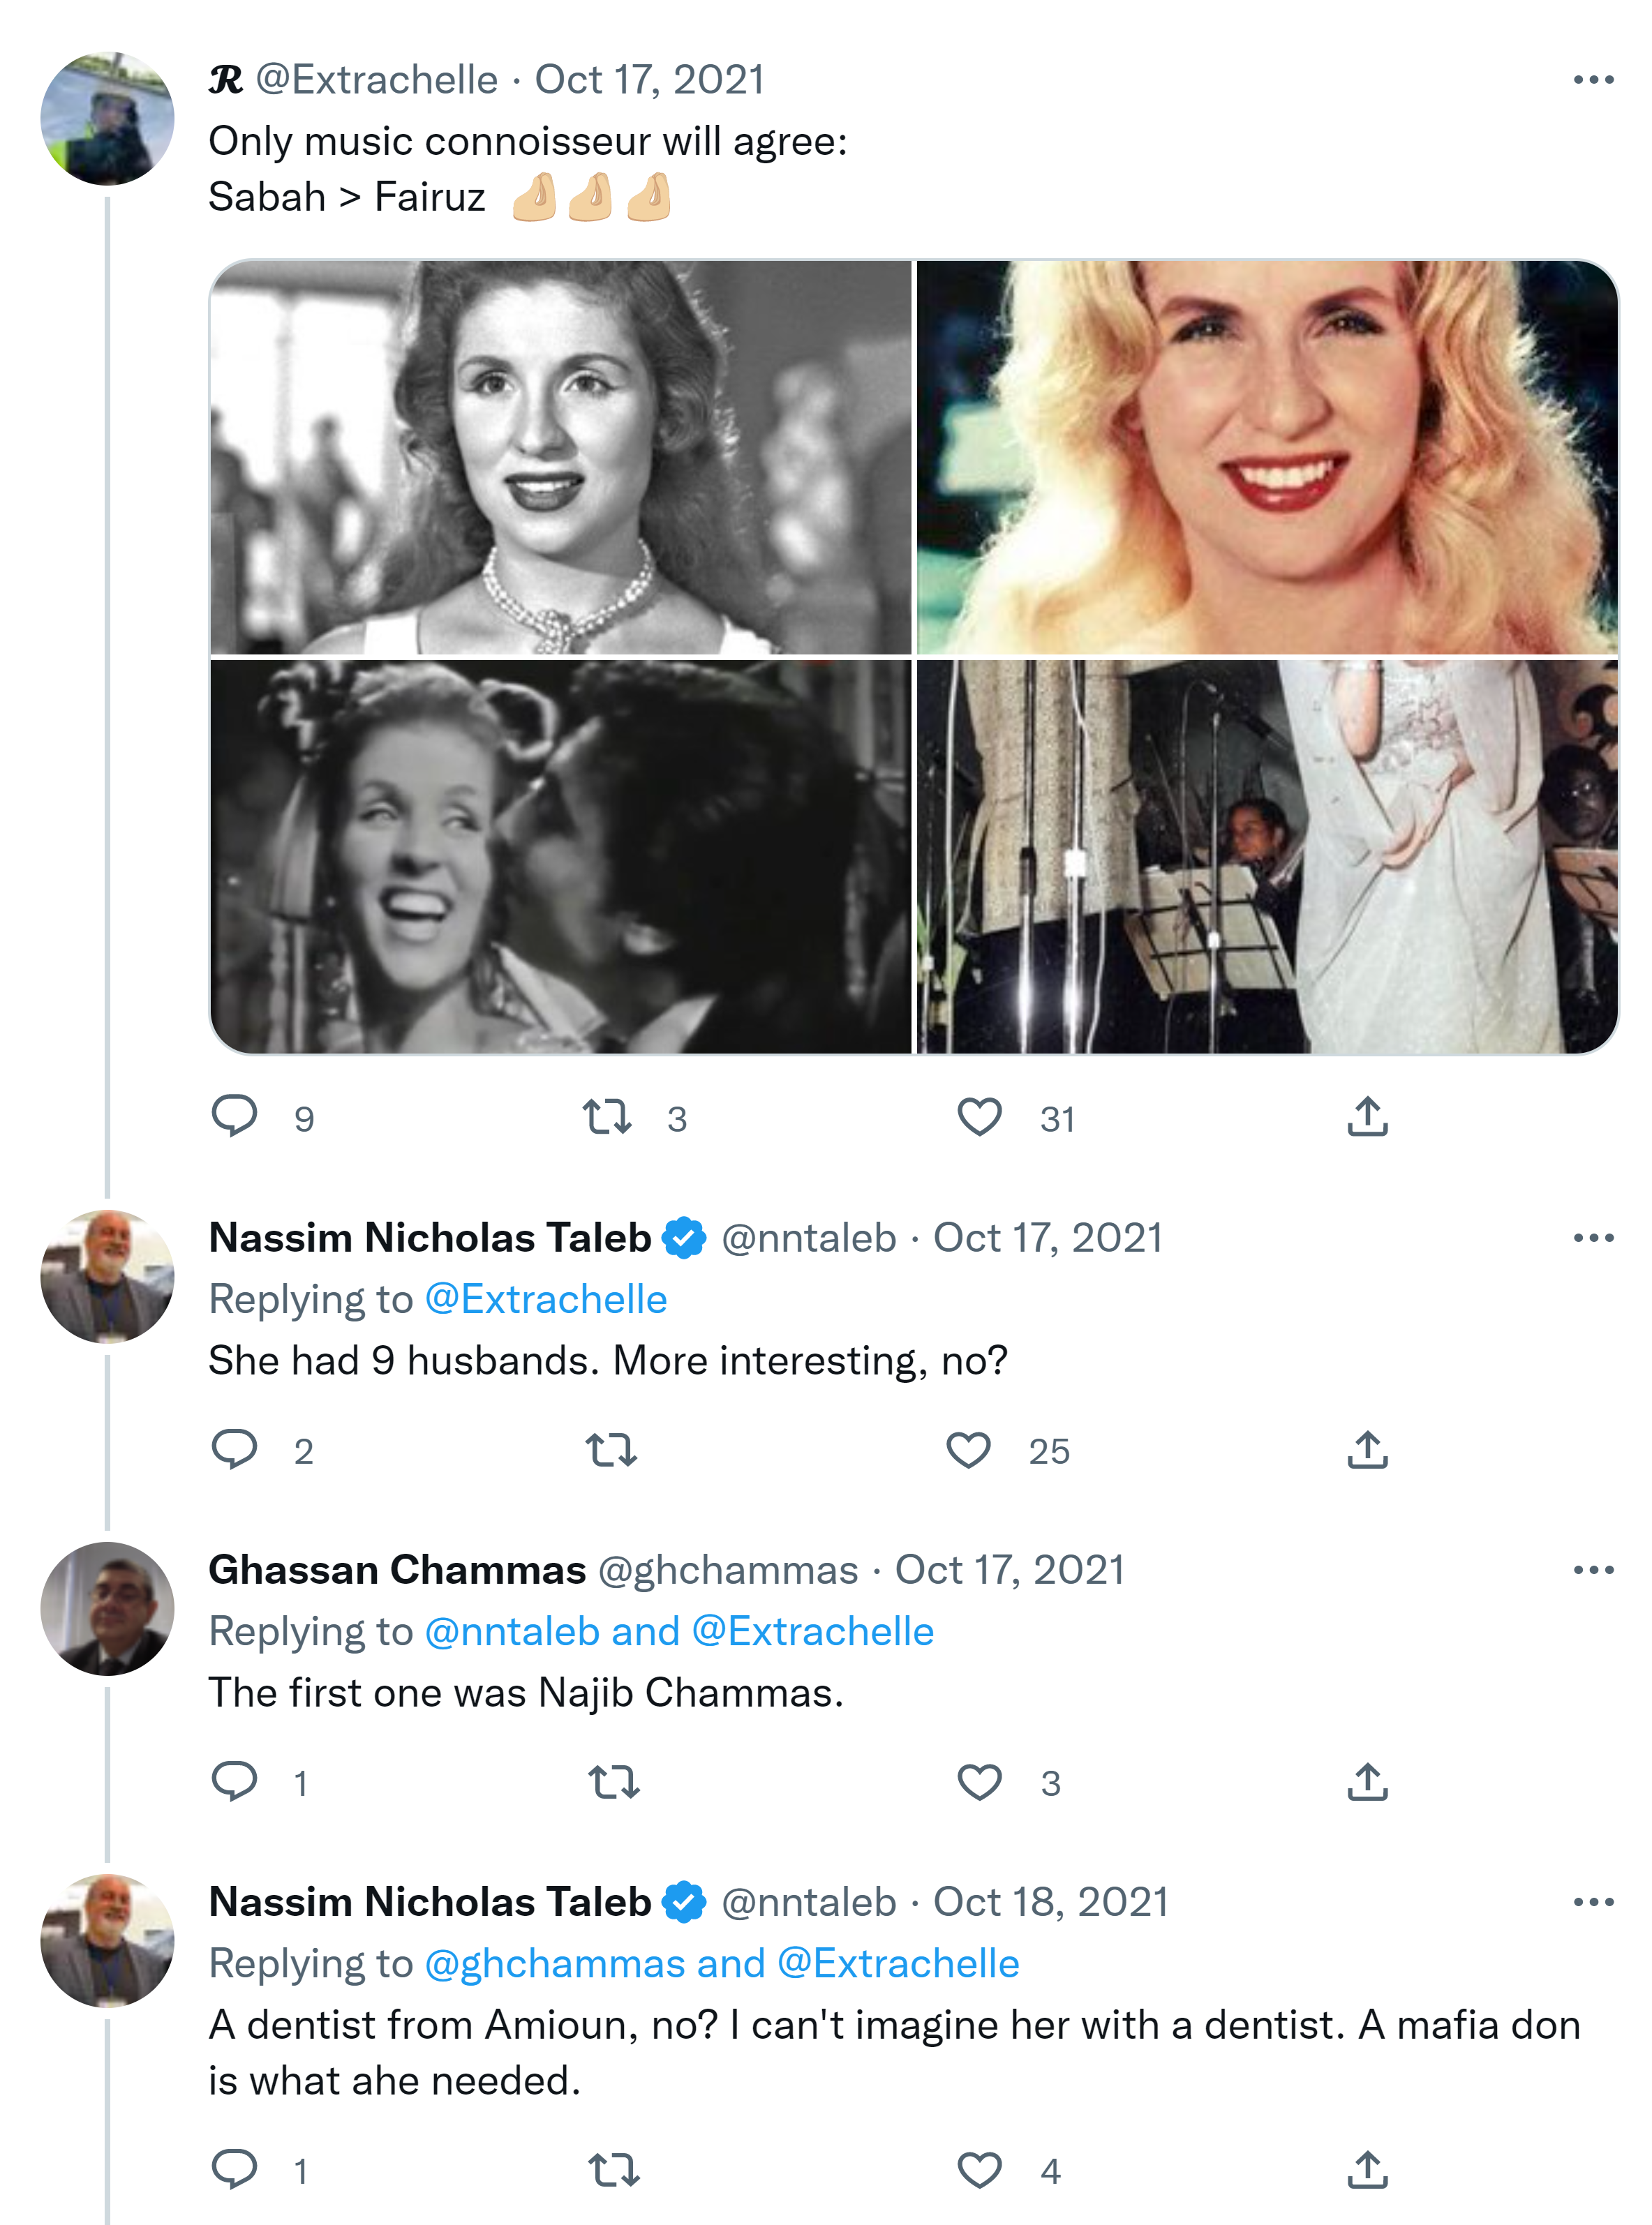Click the @Extrachelle handle in the first tweet

coord(377,80)
